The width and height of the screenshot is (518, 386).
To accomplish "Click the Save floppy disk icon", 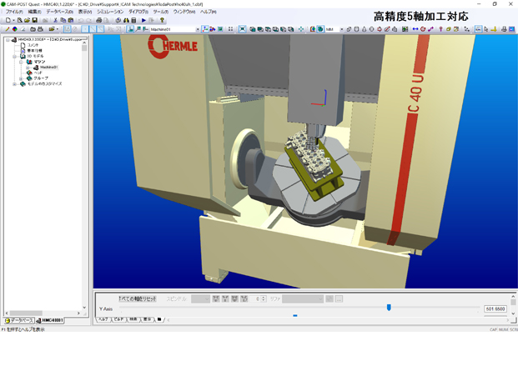I will 34,20.
